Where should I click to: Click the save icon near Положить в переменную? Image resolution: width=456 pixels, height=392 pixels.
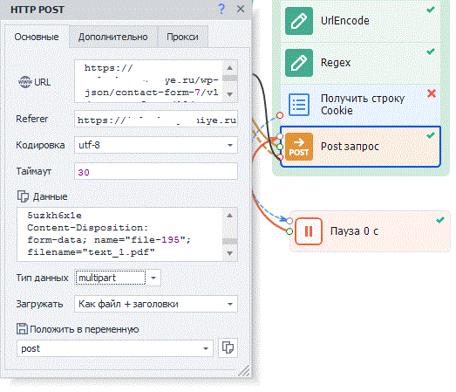coord(22,329)
